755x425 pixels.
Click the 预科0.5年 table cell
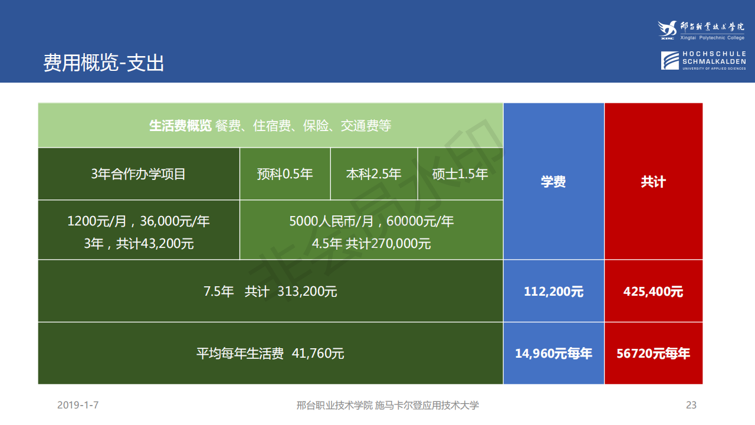(x=285, y=174)
